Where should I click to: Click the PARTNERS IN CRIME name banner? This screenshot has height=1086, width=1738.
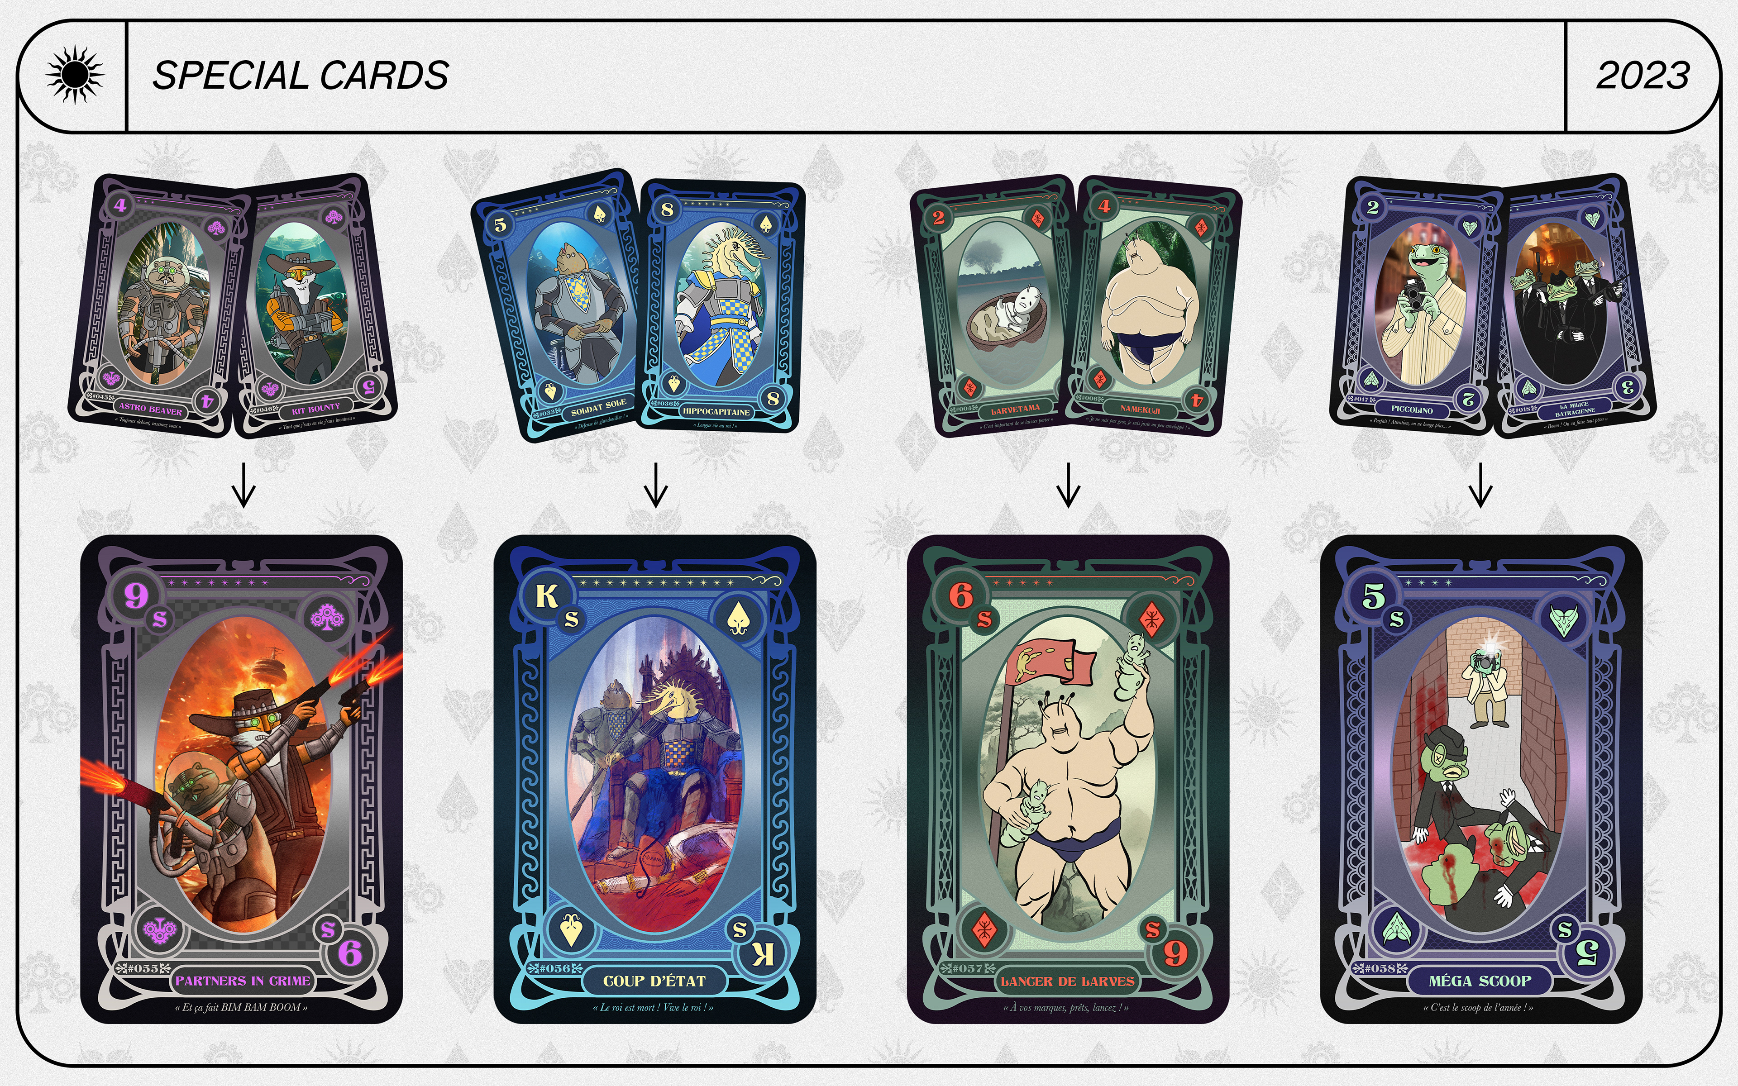pyautogui.click(x=243, y=981)
